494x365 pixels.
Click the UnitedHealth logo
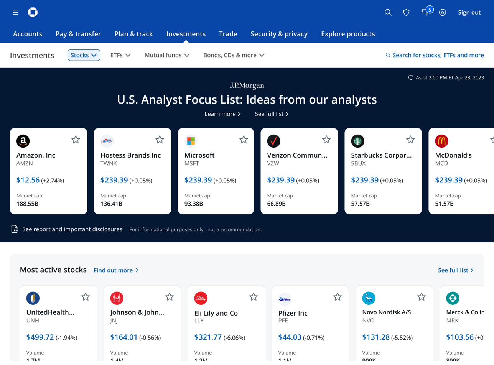tap(33, 298)
